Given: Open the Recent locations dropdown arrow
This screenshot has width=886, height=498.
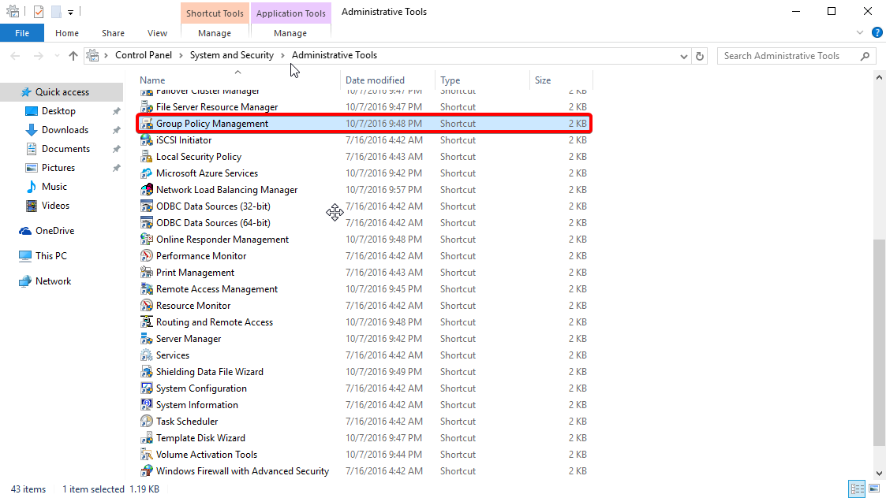Looking at the screenshot, I should [x=57, y=56].
